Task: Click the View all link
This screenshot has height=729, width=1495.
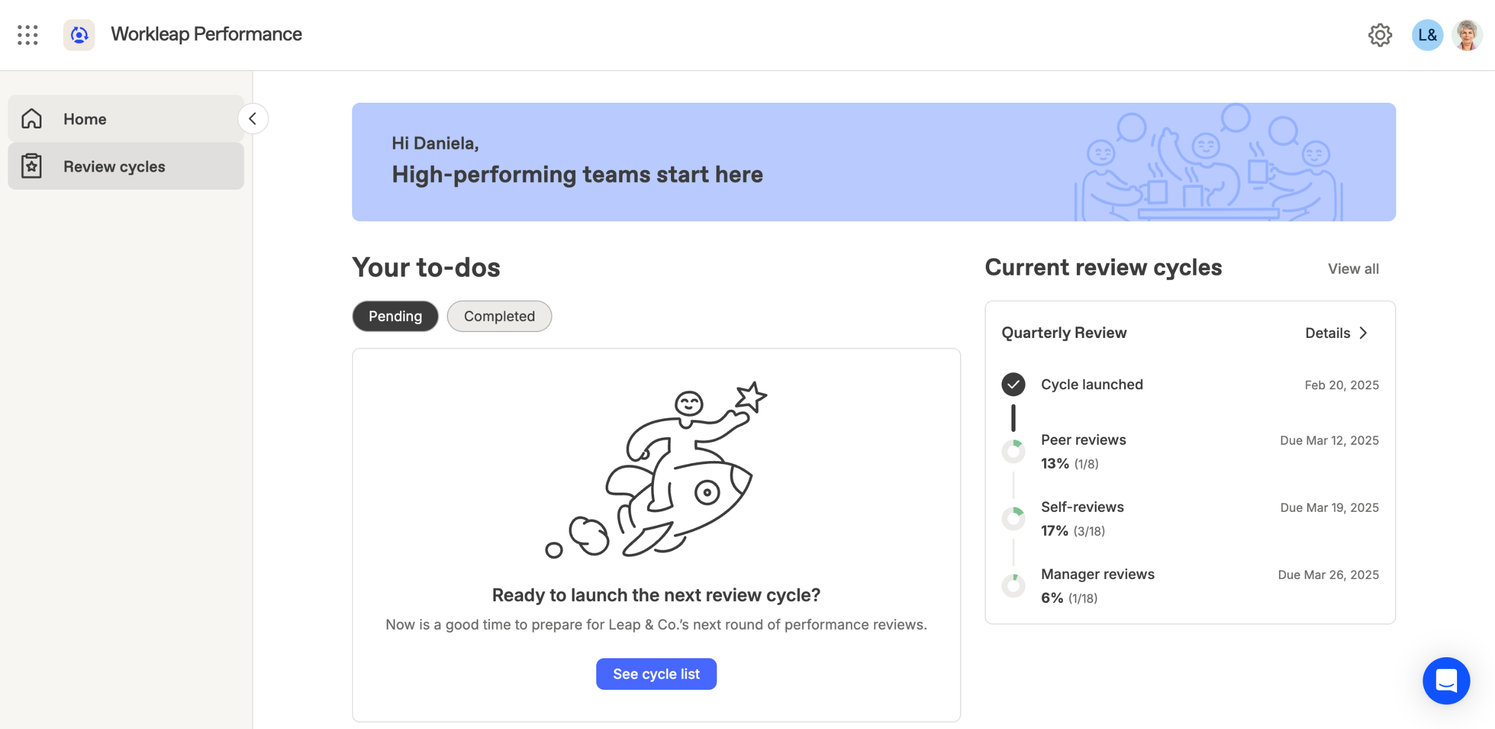Action: click(x=1353, y=268)
